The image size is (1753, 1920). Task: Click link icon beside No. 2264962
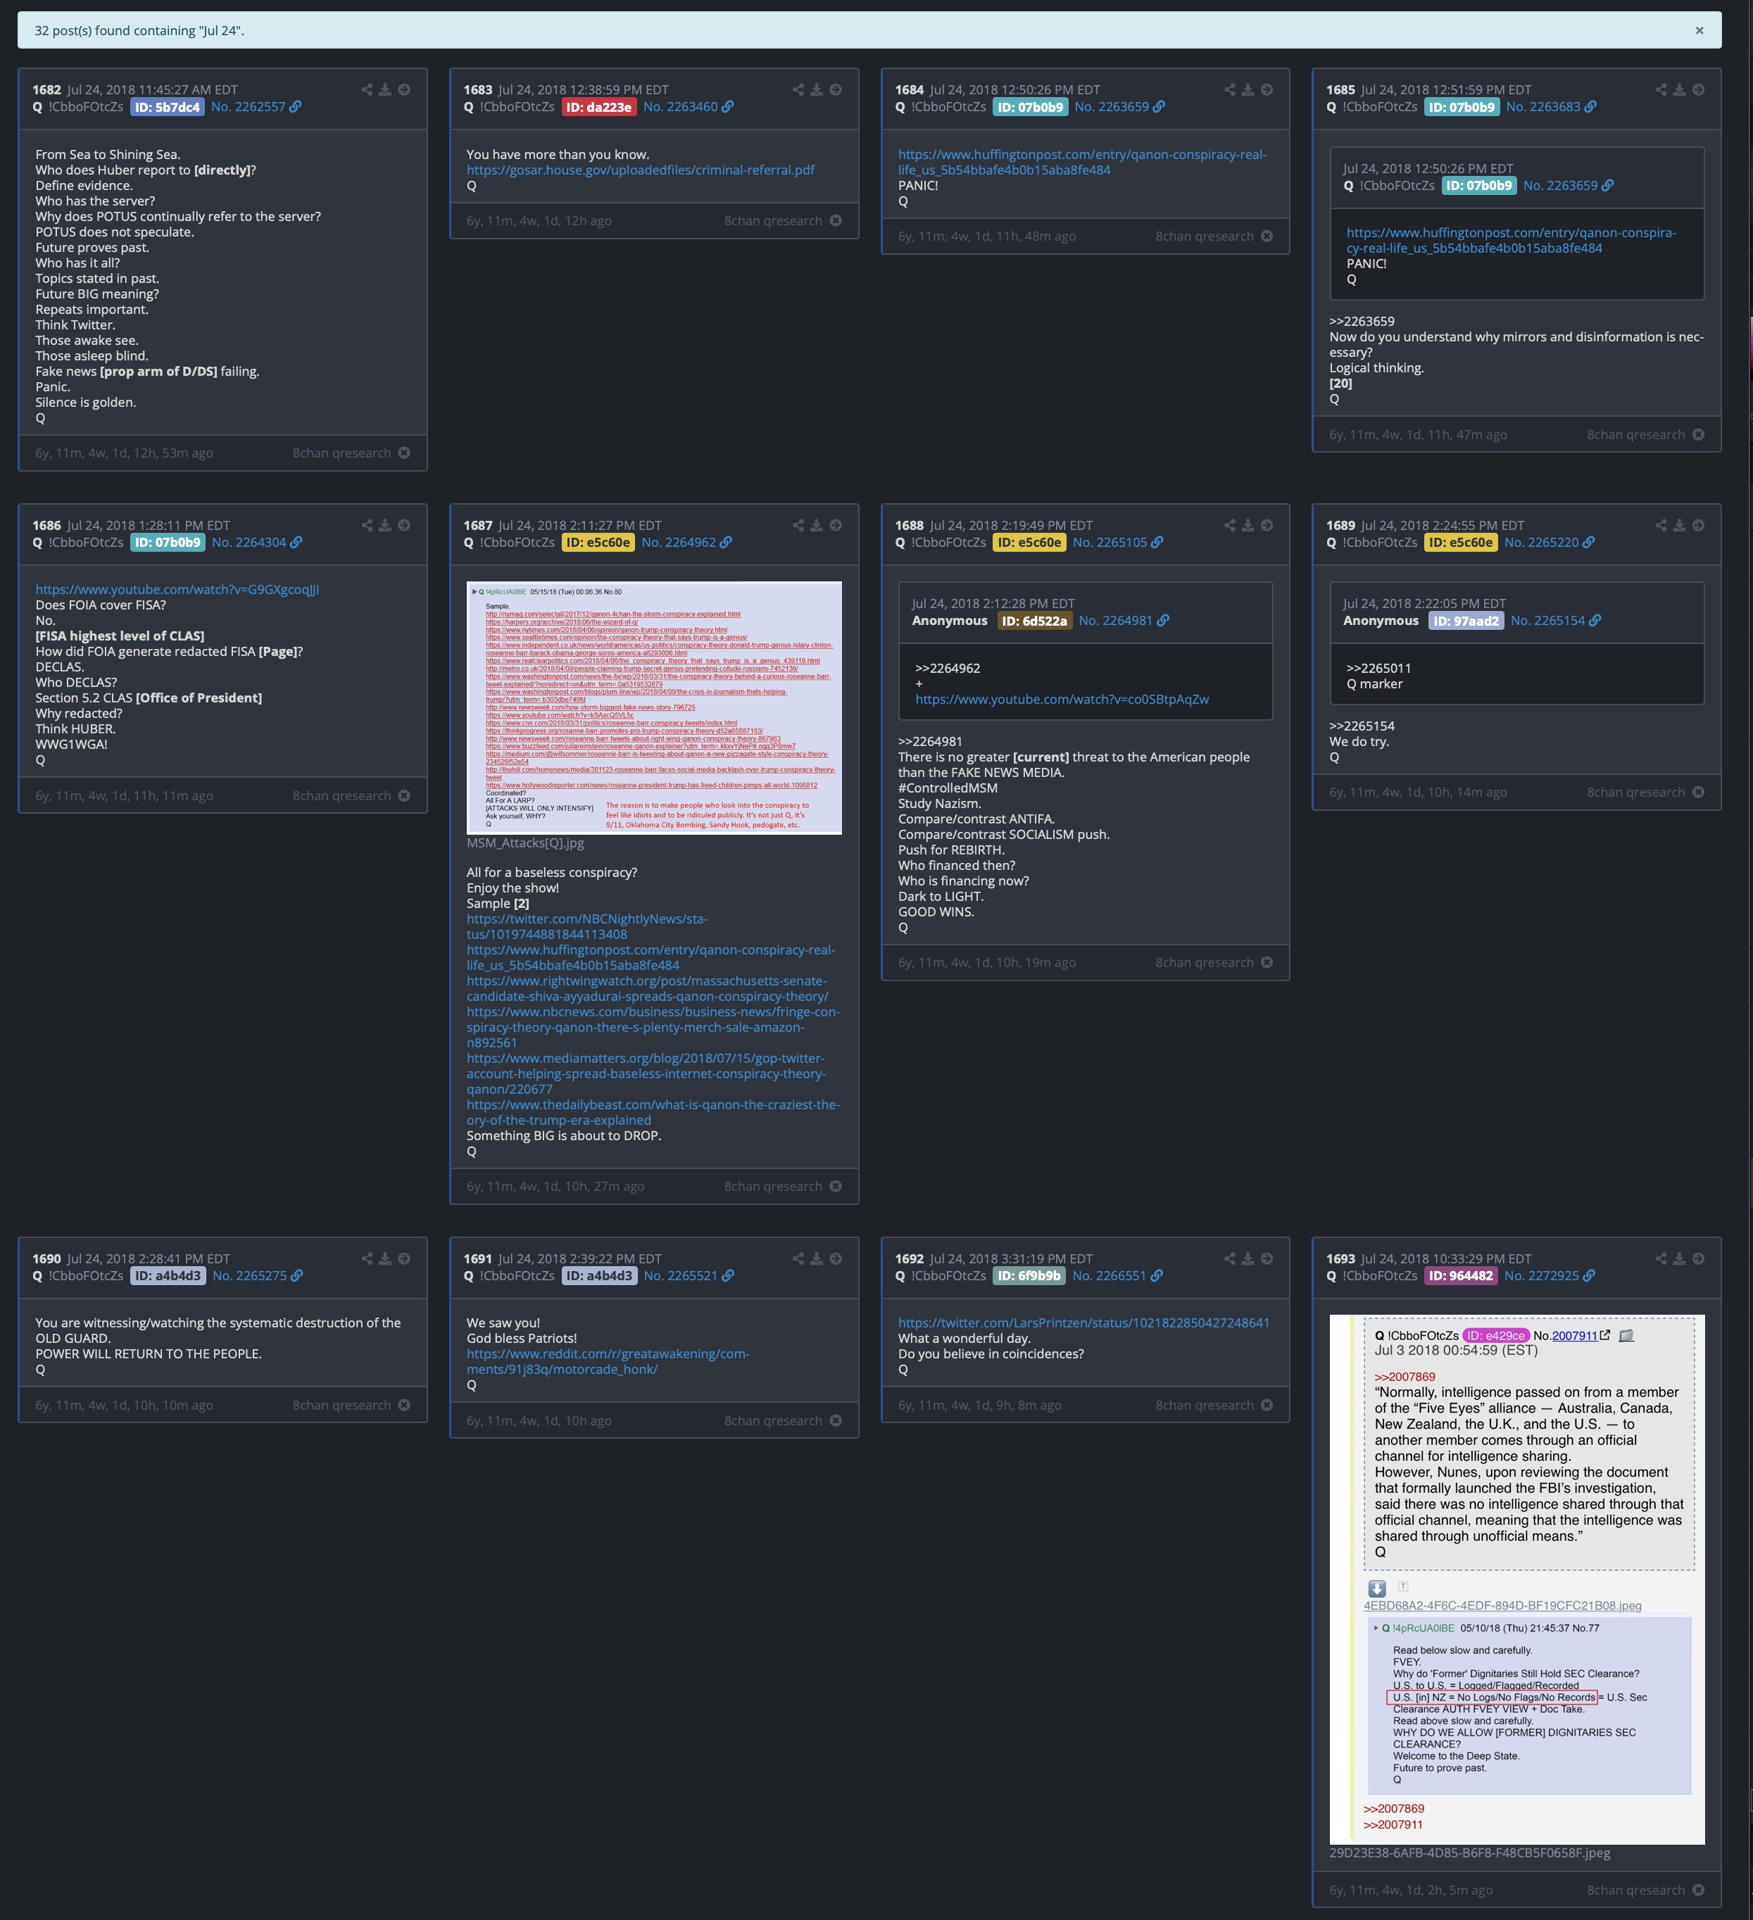(x=726, y=542)
